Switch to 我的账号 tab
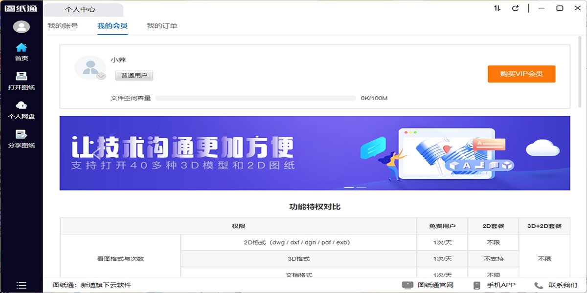 pyautogui.click(x=63, y=26)
